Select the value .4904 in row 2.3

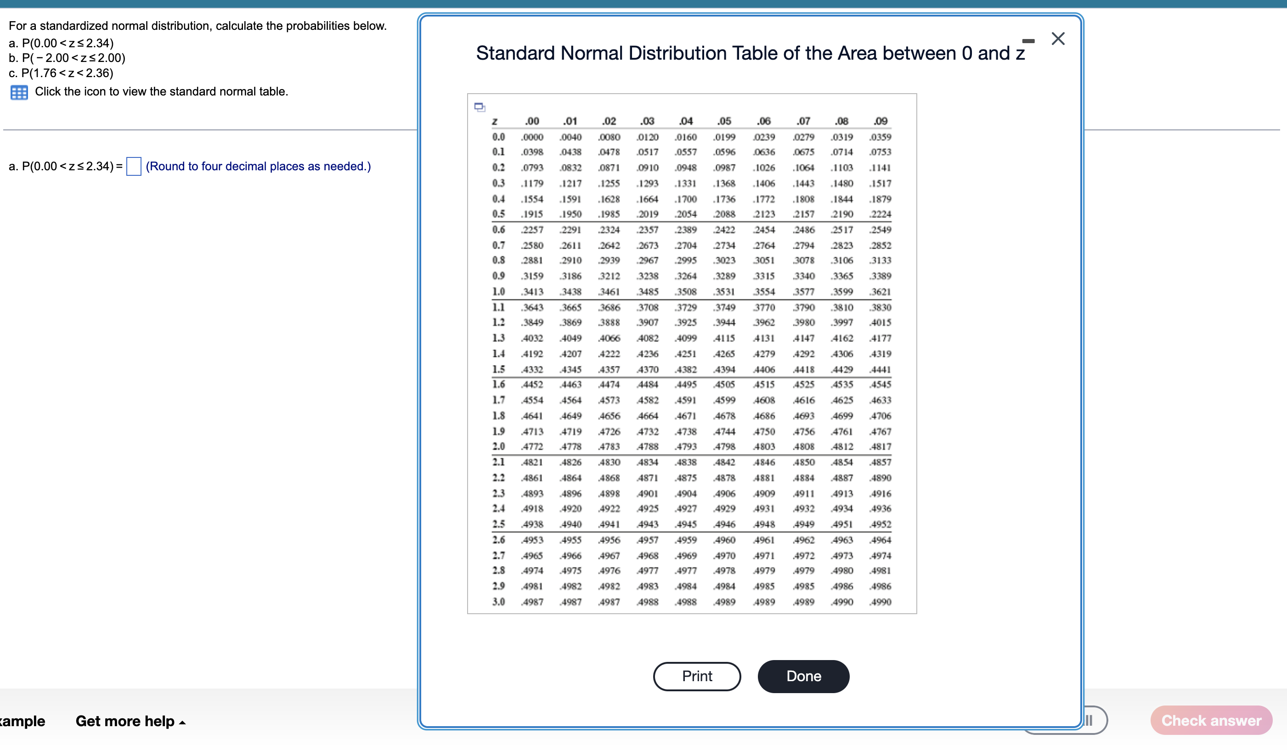coord(686,493)
